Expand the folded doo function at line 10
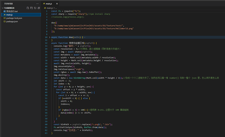 (x=50, y=37)
